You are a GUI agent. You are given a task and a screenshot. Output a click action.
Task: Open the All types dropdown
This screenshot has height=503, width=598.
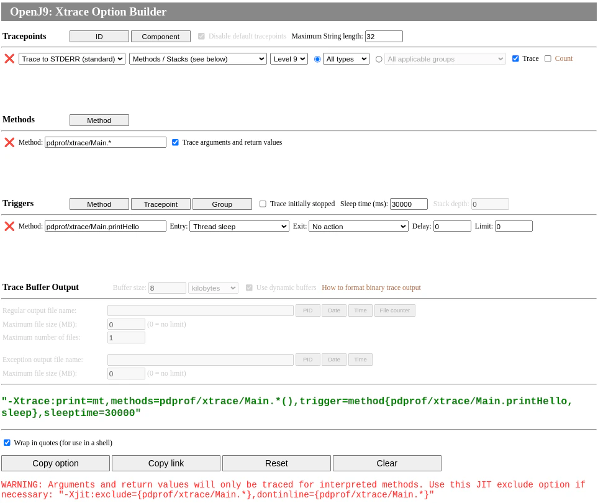coord(346,59)
